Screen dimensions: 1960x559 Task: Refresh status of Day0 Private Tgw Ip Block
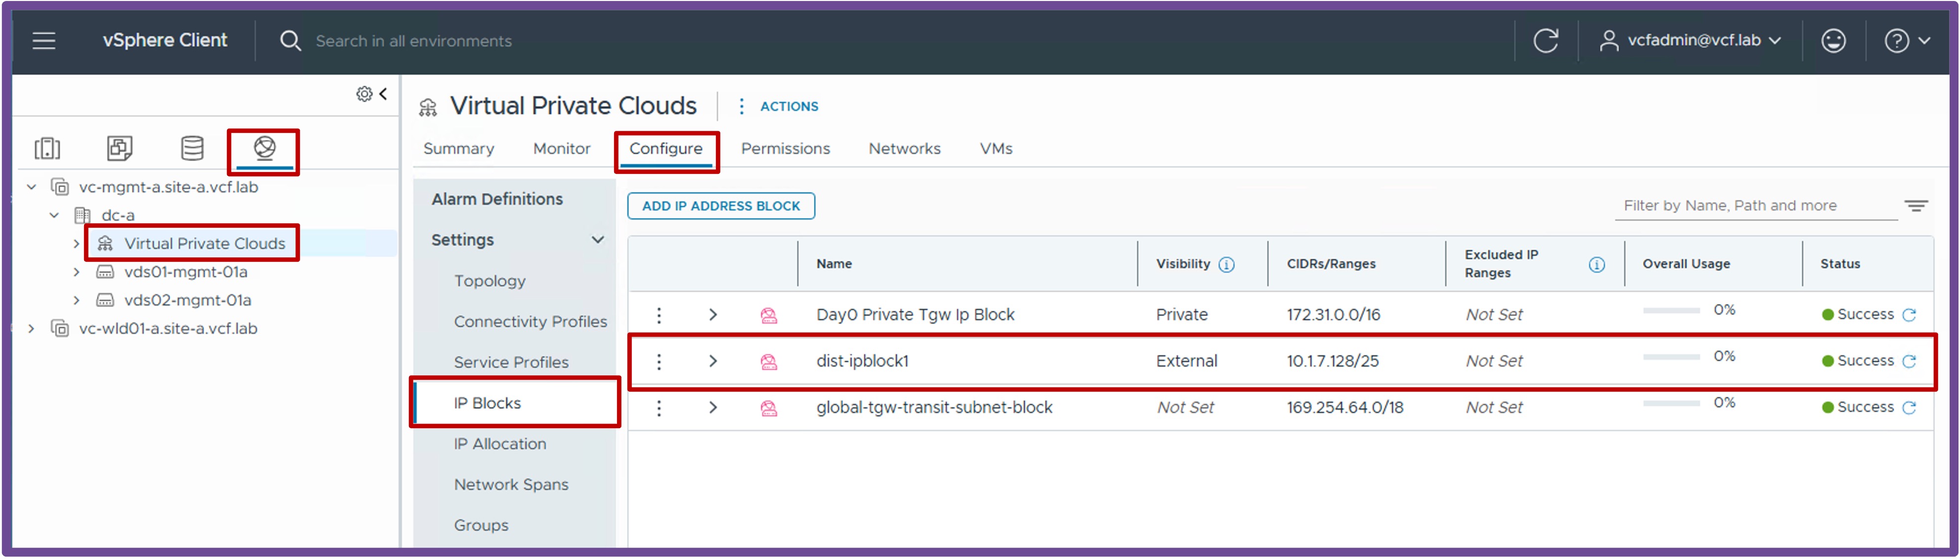pos(1908,315)
